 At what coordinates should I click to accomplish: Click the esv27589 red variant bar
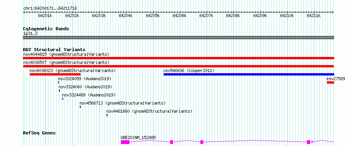tap(330, 82)
